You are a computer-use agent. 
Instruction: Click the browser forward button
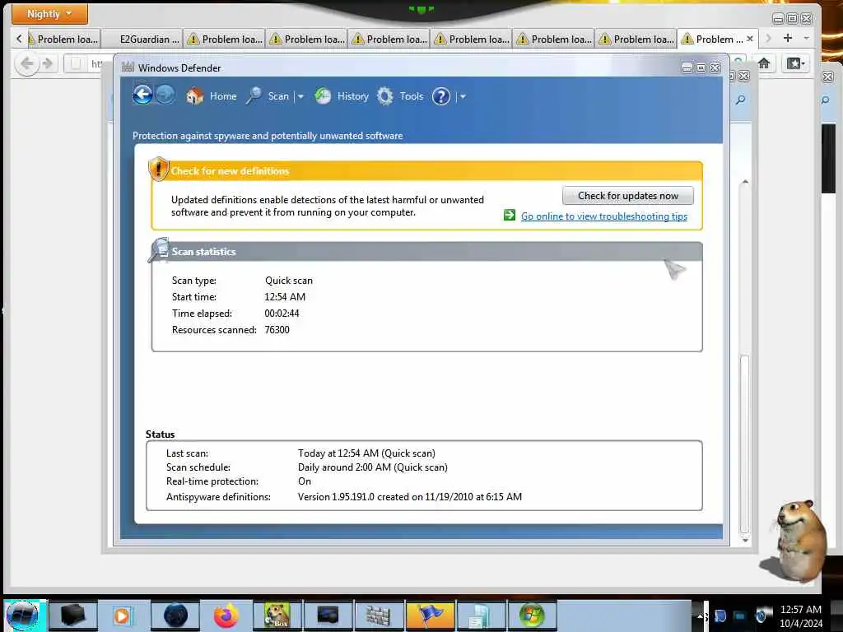48,64
